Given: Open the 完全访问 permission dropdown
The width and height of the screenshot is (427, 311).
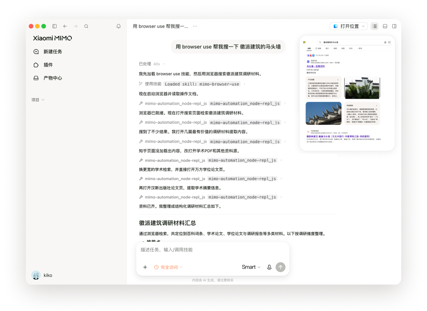Looking at the screenshot, I should click(168, 267).
